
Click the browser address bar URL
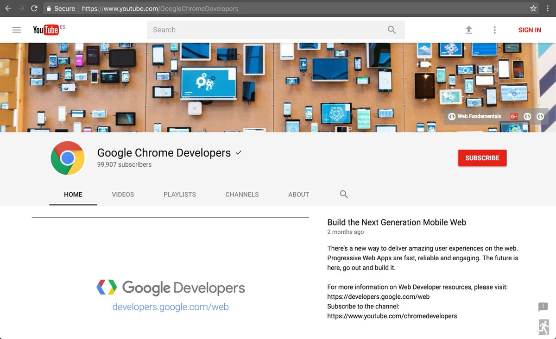click(x=159, y=8)
